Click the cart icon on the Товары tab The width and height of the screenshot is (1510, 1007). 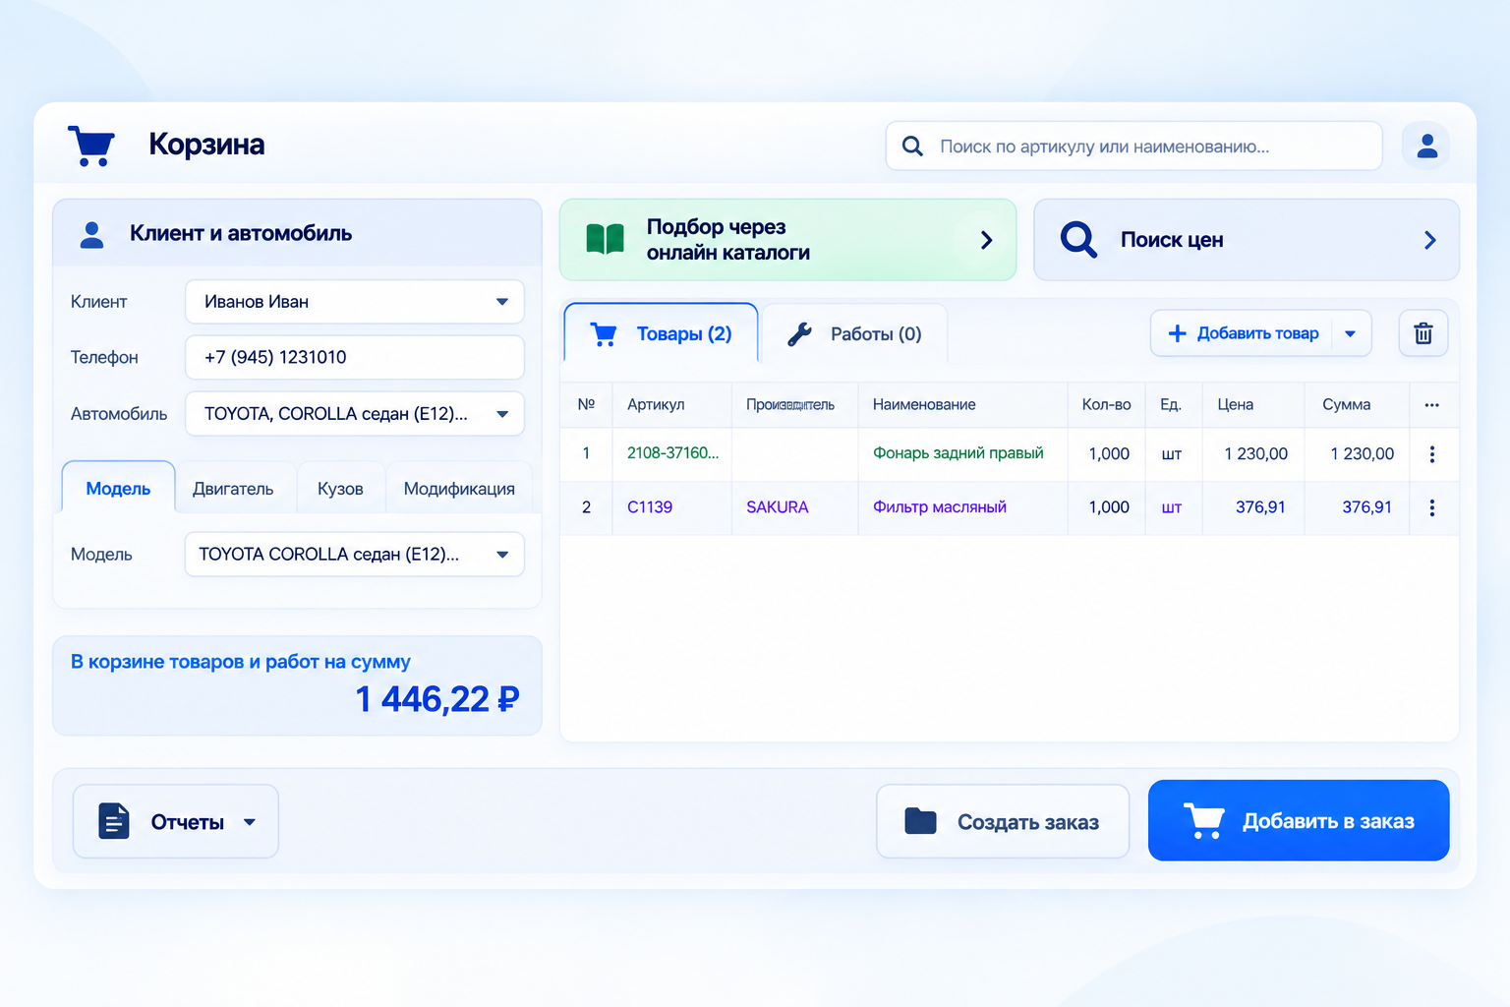tap(604, 334)
